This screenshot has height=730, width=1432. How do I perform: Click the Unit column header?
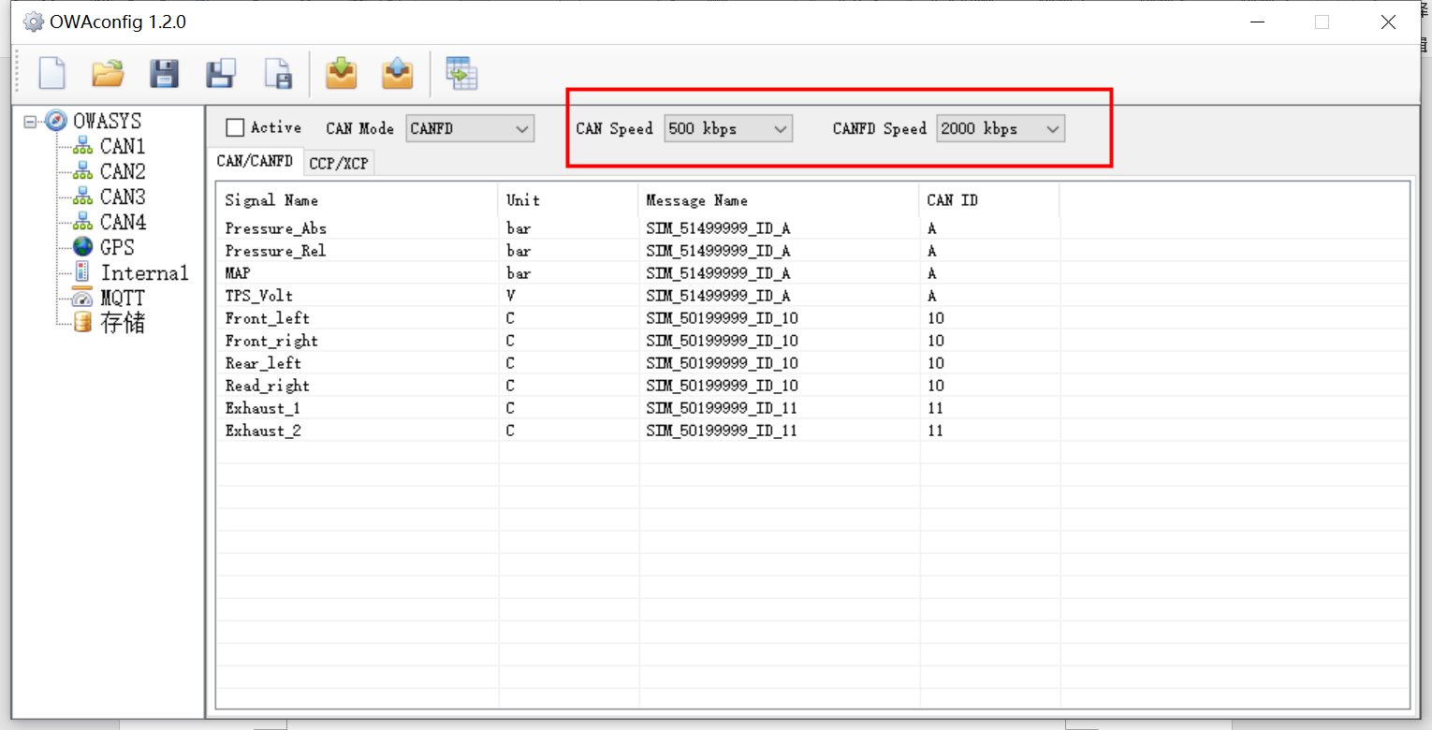coord(567,200)
